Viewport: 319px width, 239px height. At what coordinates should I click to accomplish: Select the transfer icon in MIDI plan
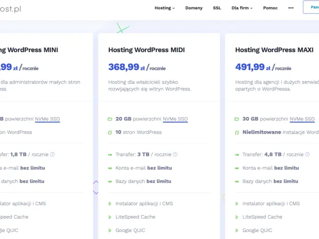(110, 155)
